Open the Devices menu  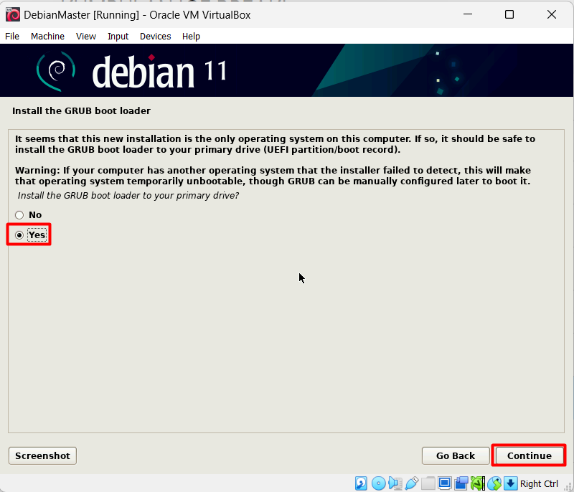[156, 36]
